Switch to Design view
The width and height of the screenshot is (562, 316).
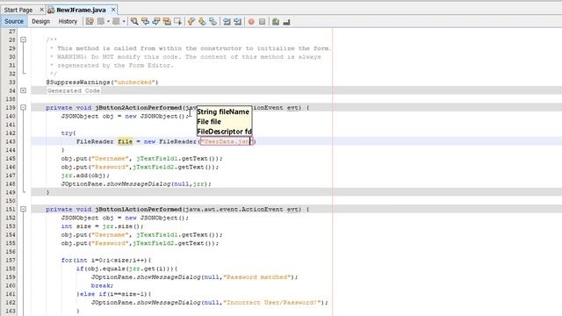pyautogui.click(x=41, y=21)
